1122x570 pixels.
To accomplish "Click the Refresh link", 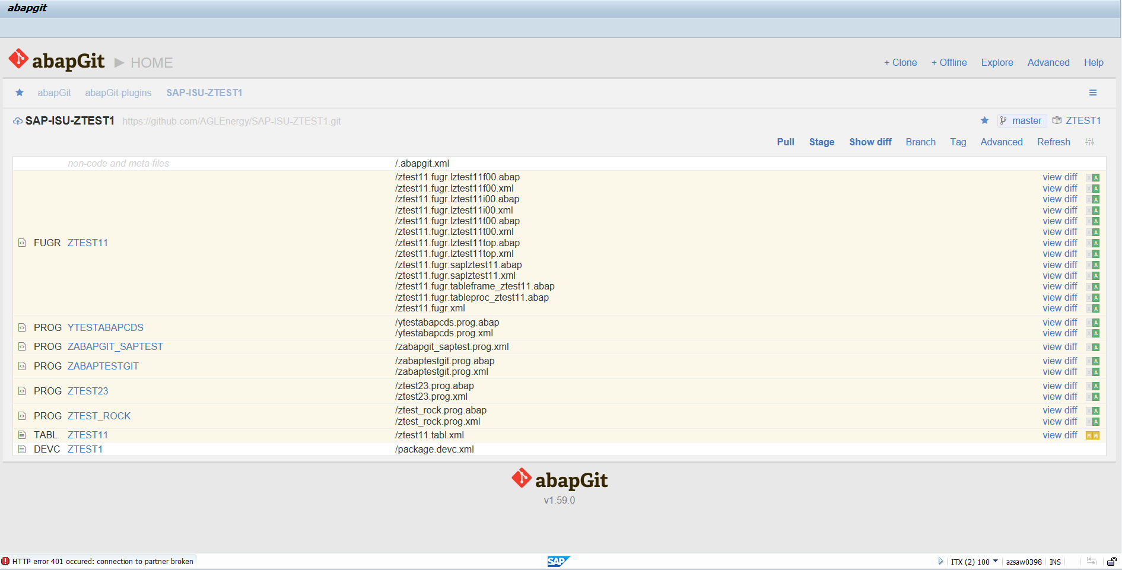I will coord(1054,142).
